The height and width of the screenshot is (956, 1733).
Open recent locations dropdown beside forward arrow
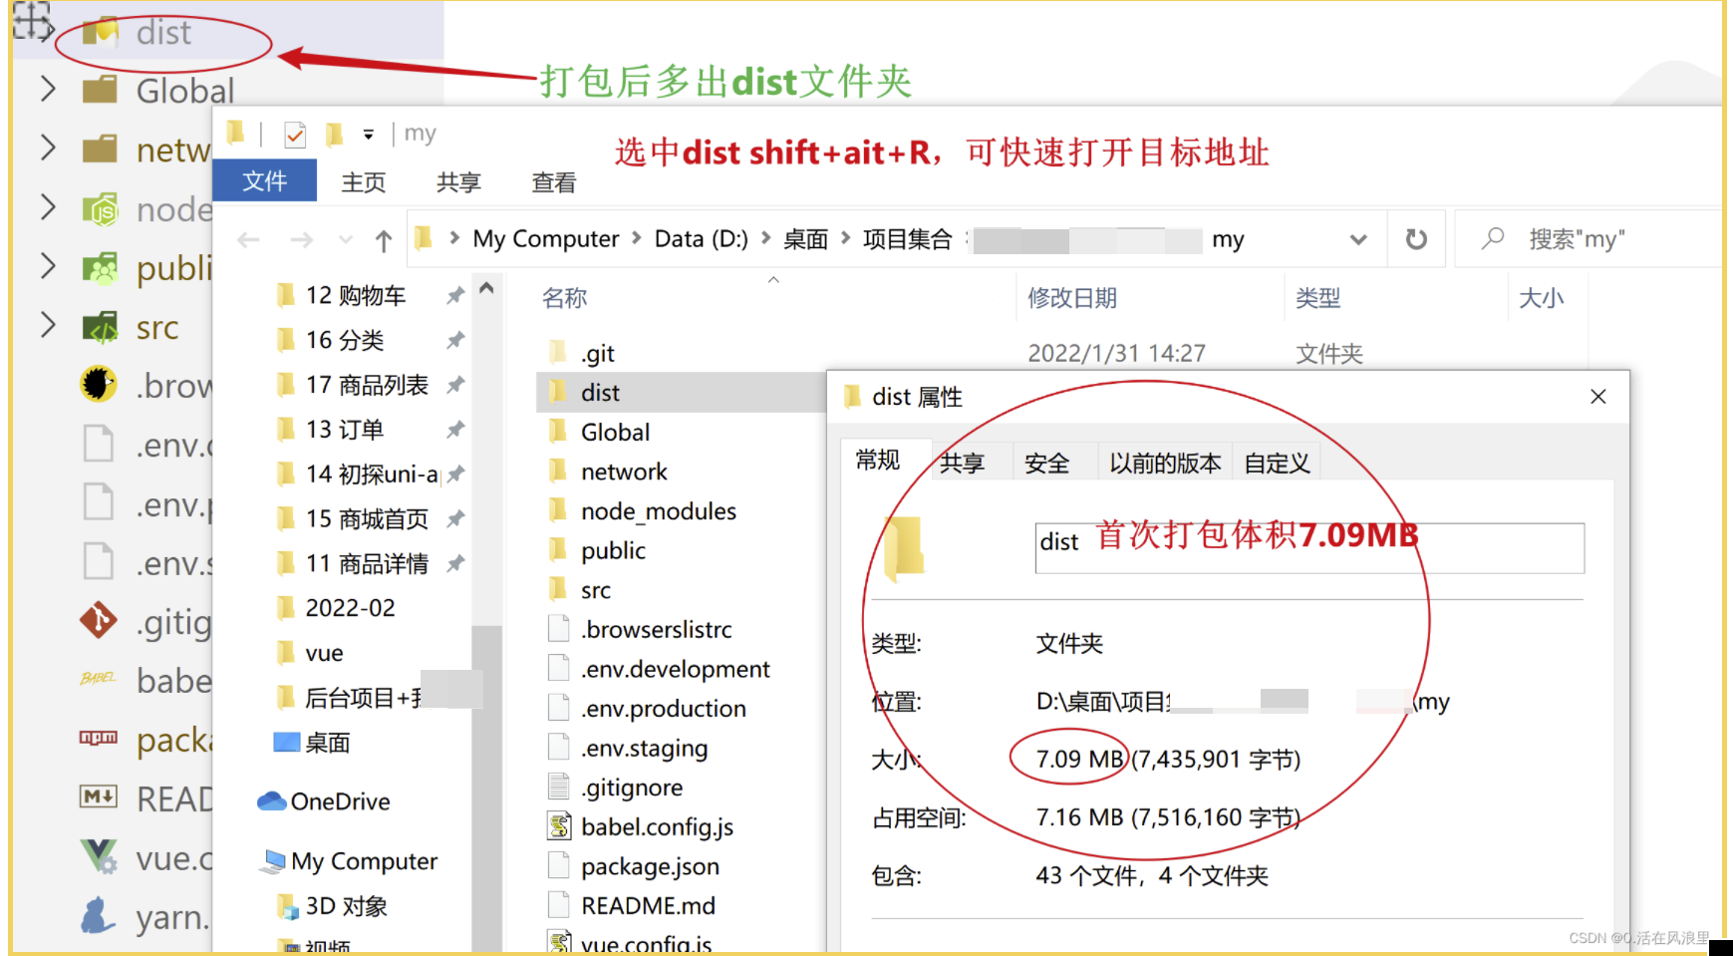(346, 239)
